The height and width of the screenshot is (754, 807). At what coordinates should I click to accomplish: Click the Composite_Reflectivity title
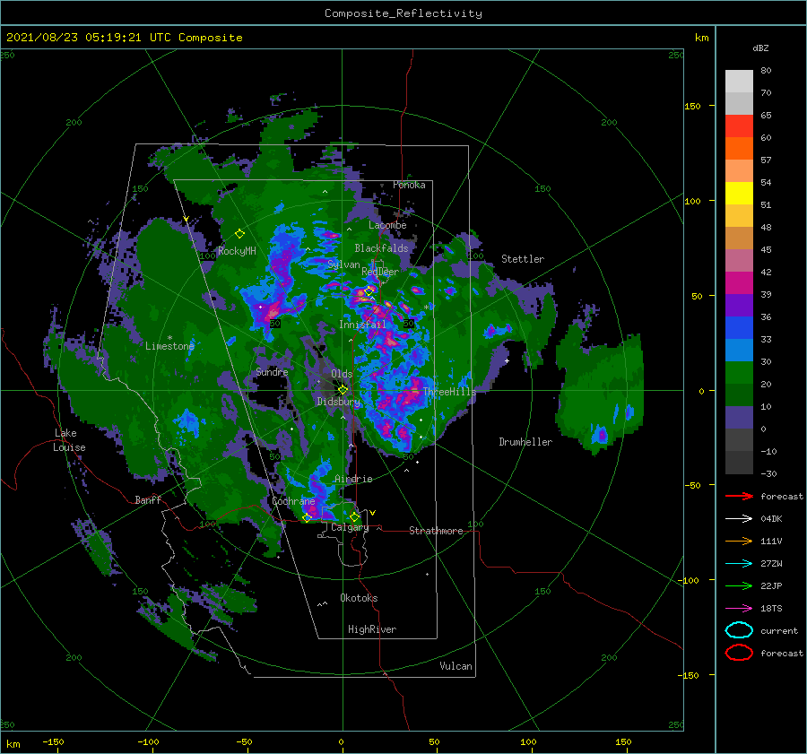(x=403, y=13)
